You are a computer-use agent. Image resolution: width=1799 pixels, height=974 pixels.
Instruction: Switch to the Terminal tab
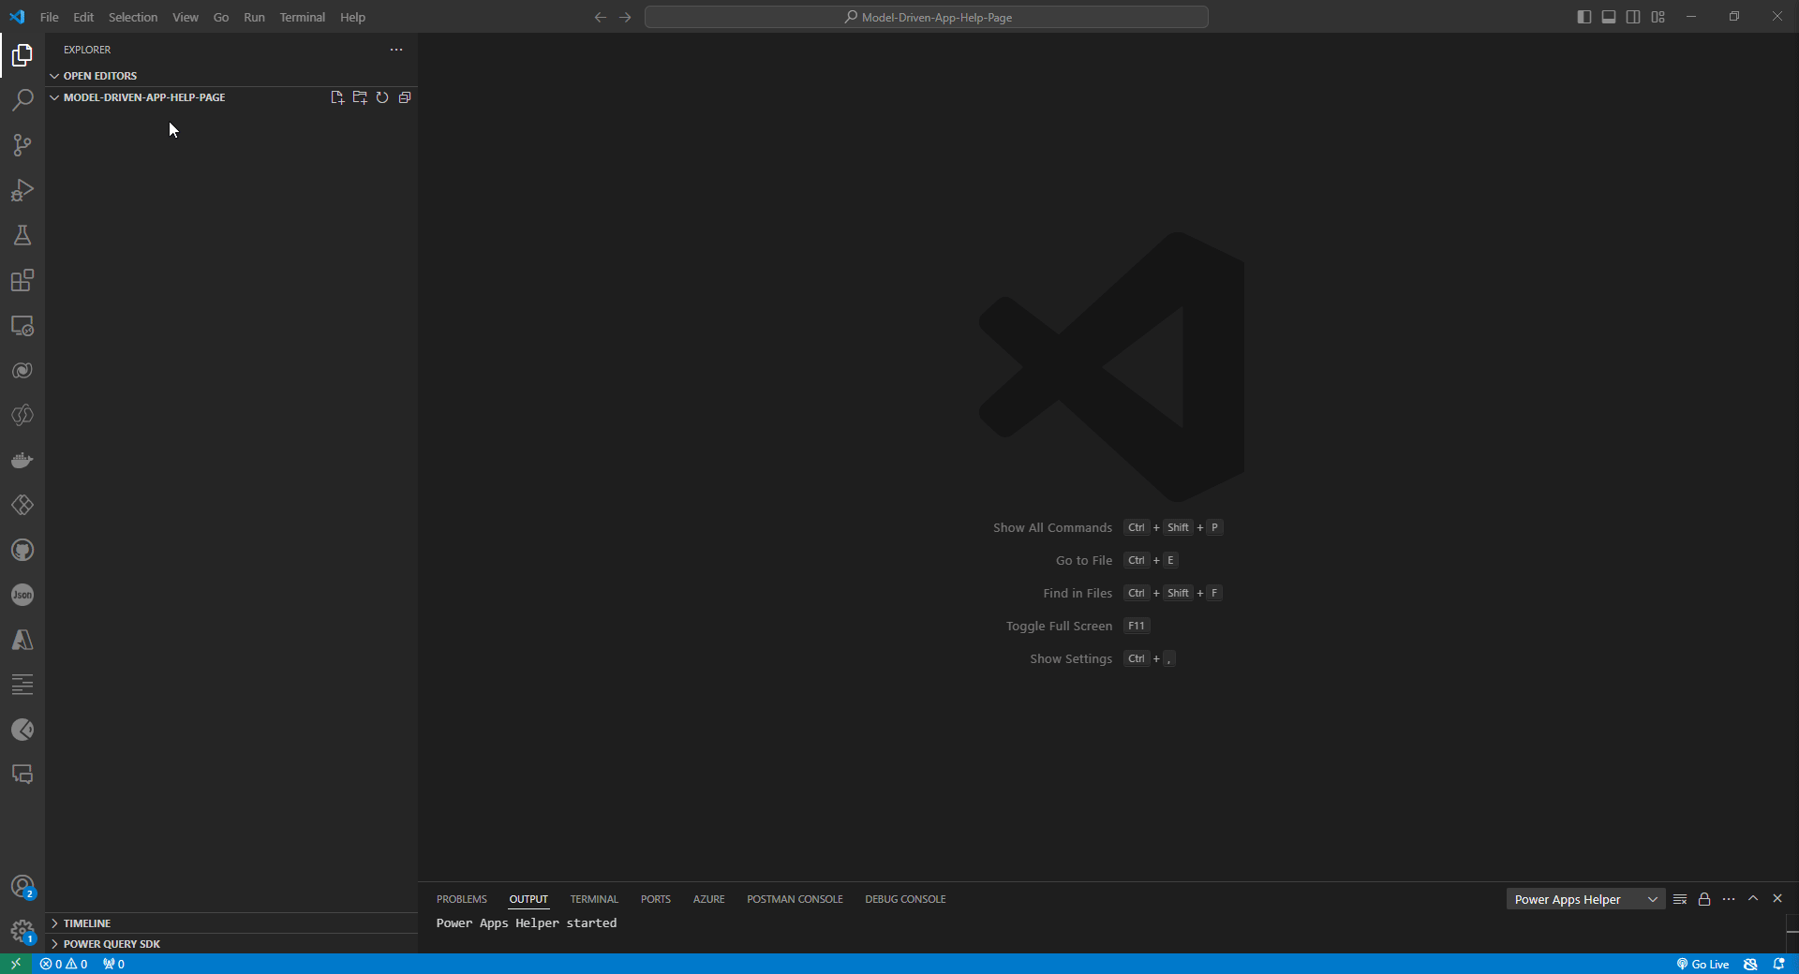tap(594, 899)
